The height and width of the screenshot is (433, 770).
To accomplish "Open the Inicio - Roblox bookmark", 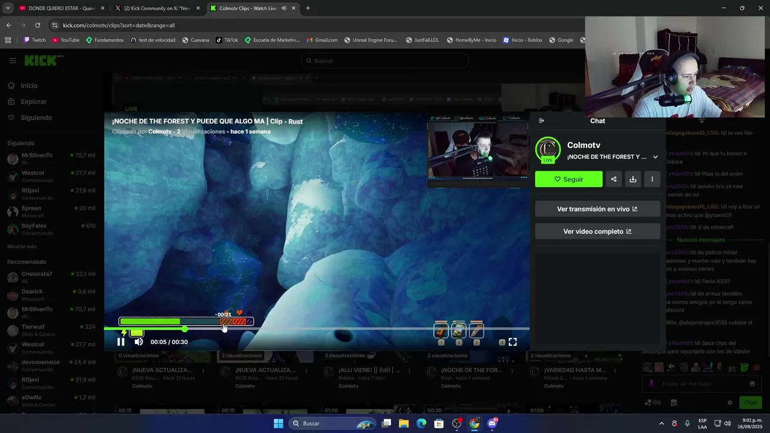I will 523,40.
